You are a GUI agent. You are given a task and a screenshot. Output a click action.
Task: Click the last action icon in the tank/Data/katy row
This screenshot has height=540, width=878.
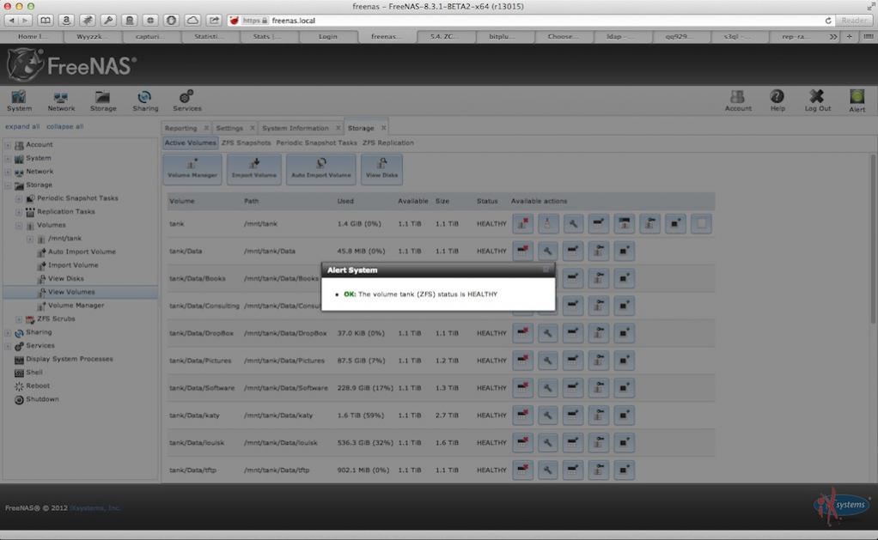[624, 416]
